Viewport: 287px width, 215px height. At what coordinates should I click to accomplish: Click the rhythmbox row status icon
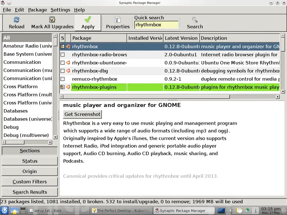click(x=62, y=47)
